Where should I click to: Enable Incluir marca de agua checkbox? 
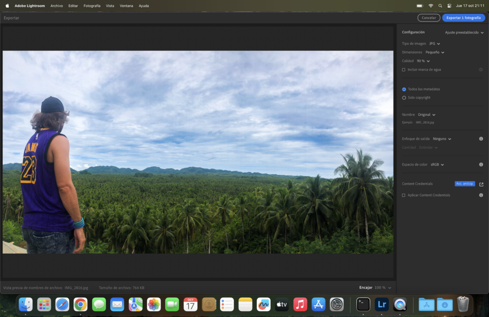[x=404, y=70]
